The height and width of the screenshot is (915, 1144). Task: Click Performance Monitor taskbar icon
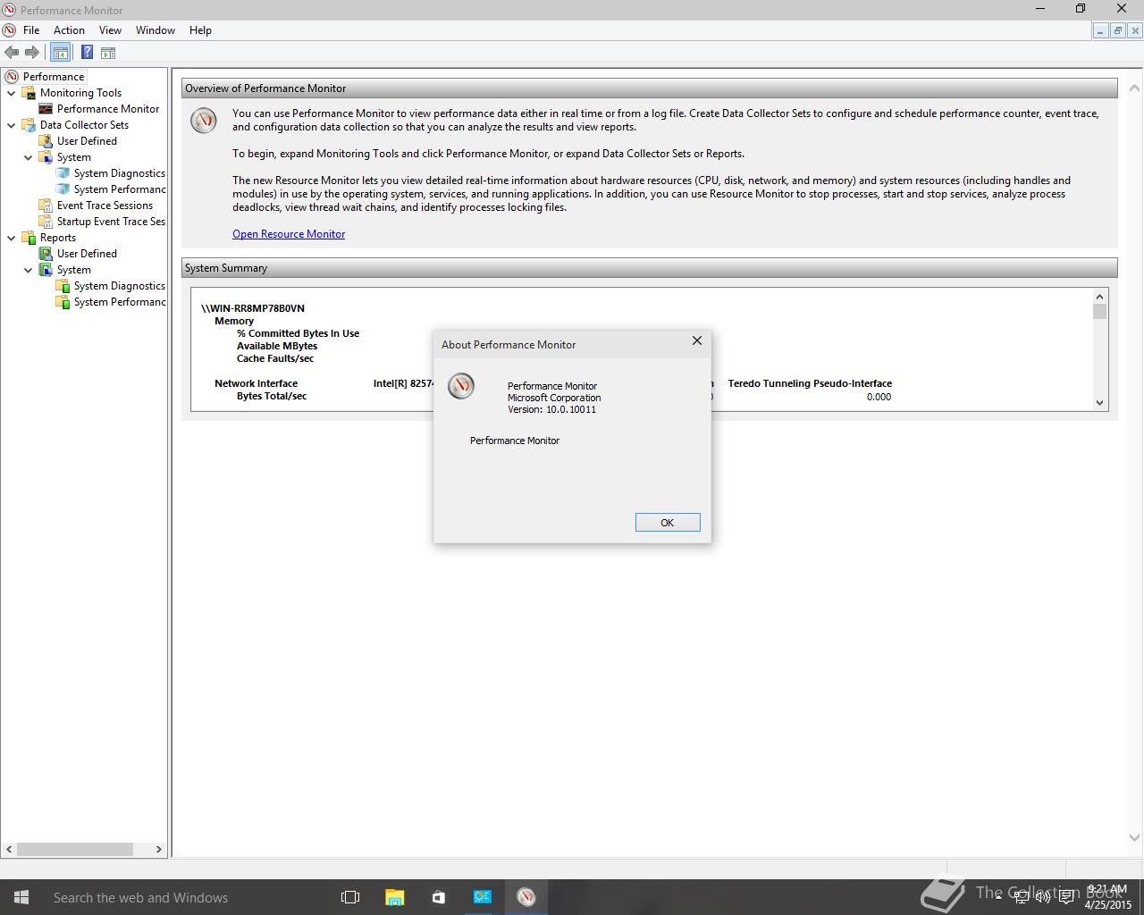[526, 897]
